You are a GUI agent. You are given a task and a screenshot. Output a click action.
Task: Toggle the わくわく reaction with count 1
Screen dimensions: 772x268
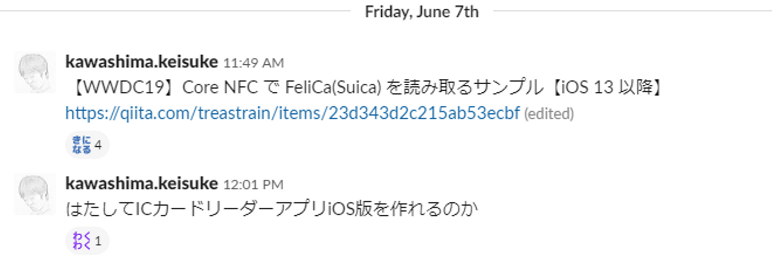pyautogui.click(x=87, y=241)
